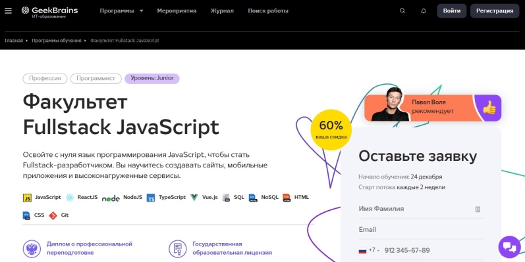Image resolution: width=525 pixels, height=262 pixels.
Task: Go to Главная breadcrumb
Action: pos(14,41)
